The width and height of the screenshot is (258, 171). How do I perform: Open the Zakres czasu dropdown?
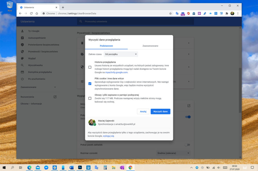121,54
